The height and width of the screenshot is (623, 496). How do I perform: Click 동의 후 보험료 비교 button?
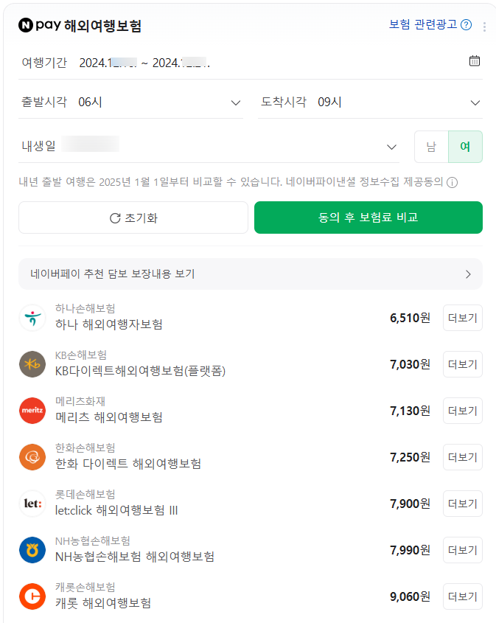[368, 217]
